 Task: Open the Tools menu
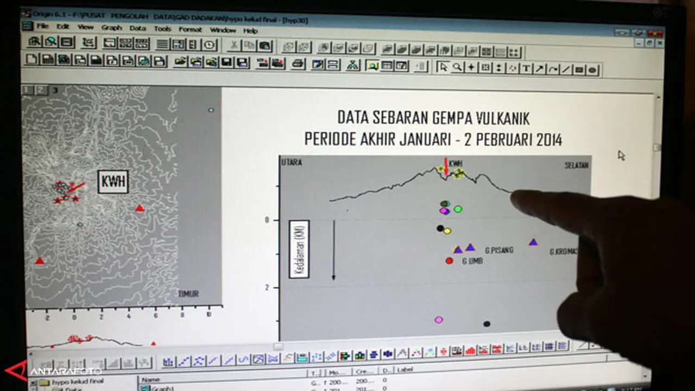click(162, 28)
